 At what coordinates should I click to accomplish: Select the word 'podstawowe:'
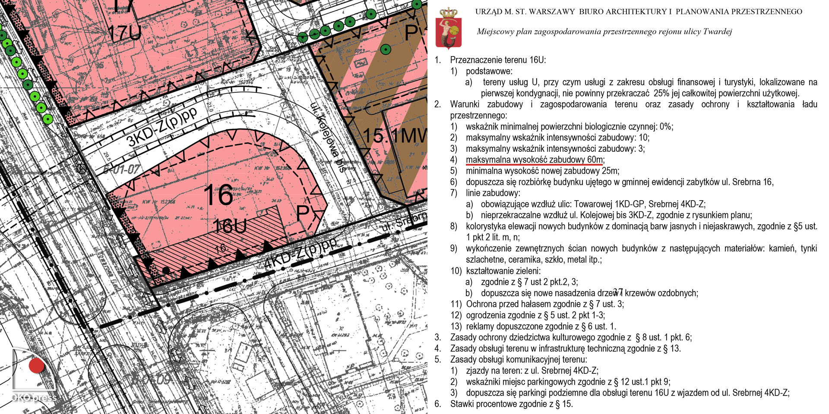489,71
